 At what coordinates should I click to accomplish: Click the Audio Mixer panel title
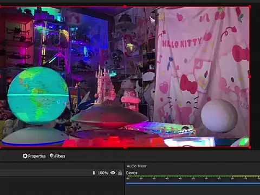[x=136, y=166]
